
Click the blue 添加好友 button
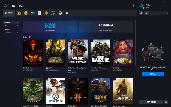coord(153,74)
